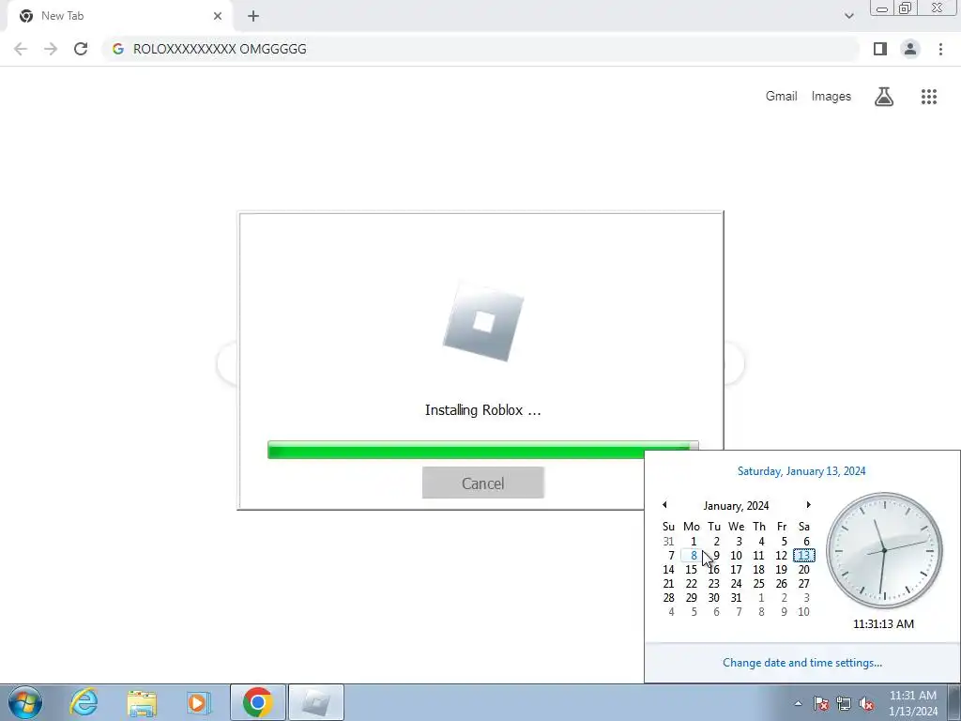Select January 5 in the calendar
Image resolution: width=961 pixels, height=721 pixels.
click(784, 542)
